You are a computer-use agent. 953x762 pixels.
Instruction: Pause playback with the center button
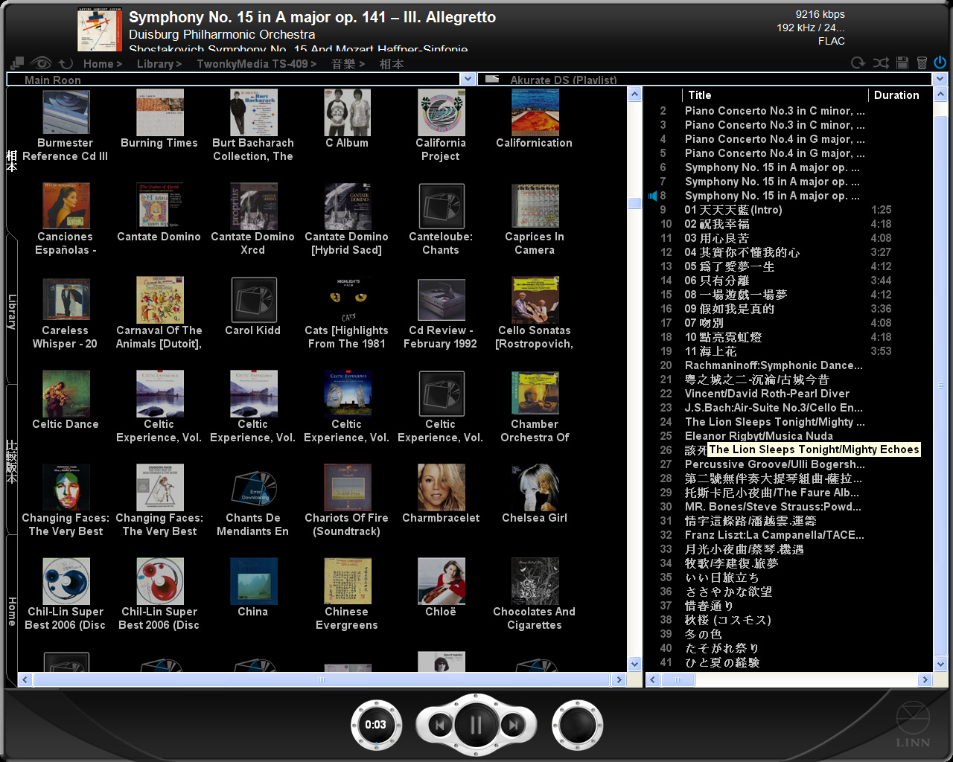476,725
